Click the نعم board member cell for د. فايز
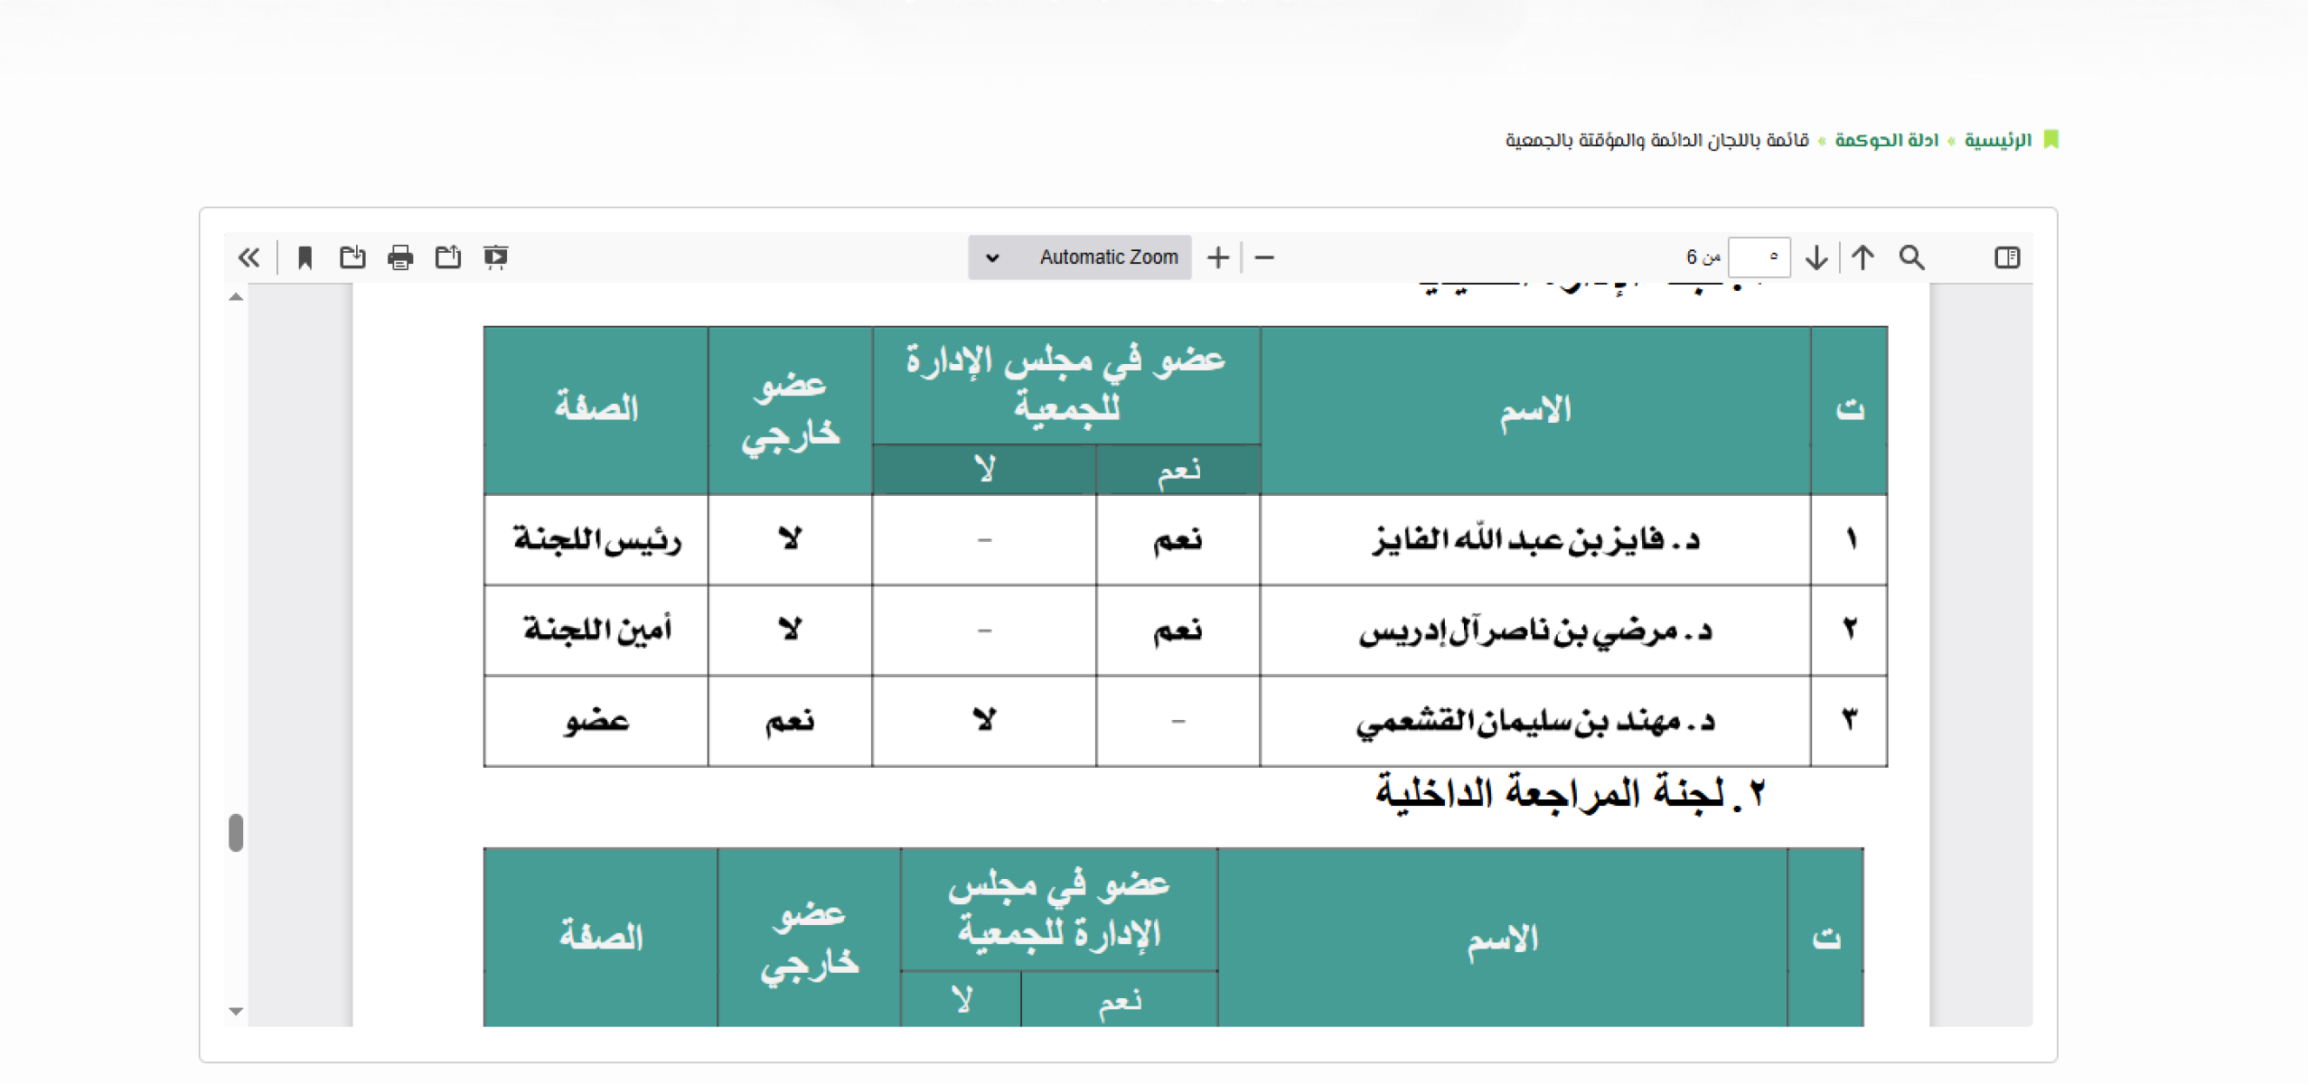Viewport: 2308px width, 1084px height. (x=1178, y=540)
